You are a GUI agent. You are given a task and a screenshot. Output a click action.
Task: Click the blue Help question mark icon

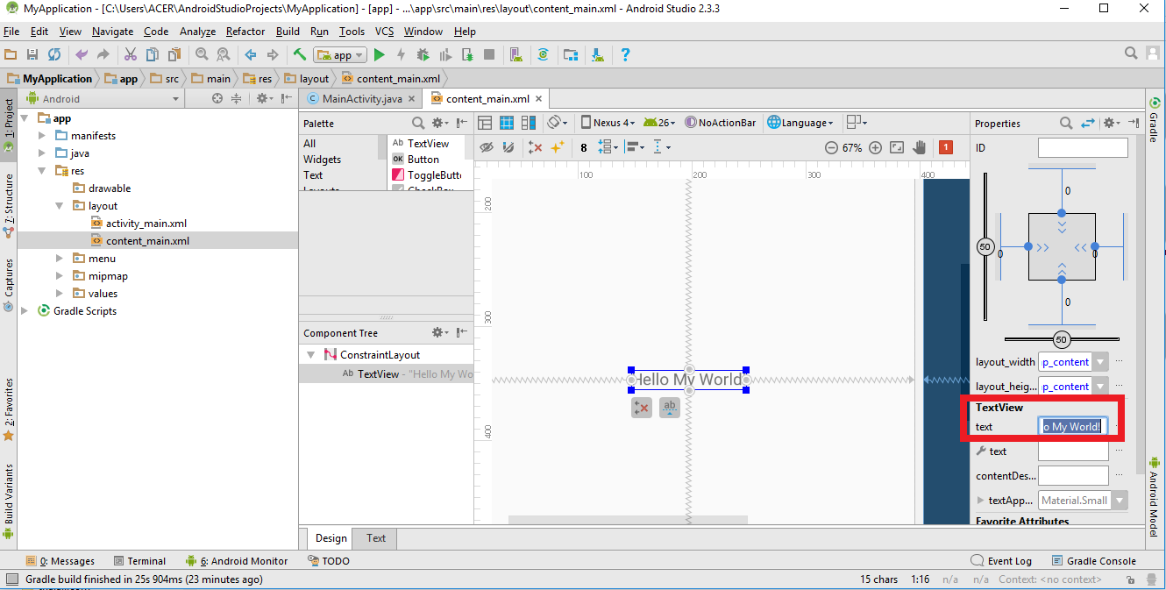point(625,54)
